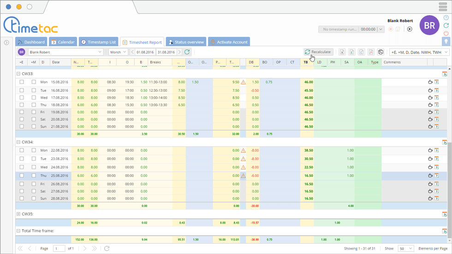Export the timesheet as PDF
Screen dimensions: 452x254
pyautogui.click(x=371, y=52)
